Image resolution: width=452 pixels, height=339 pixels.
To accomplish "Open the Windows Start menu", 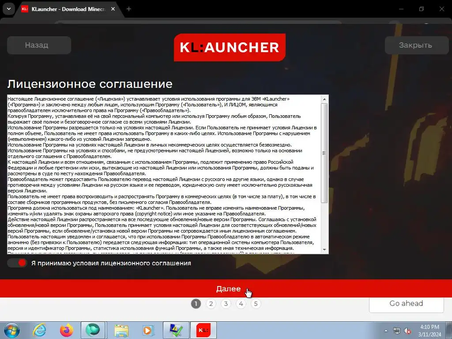I will coord(12,330).
